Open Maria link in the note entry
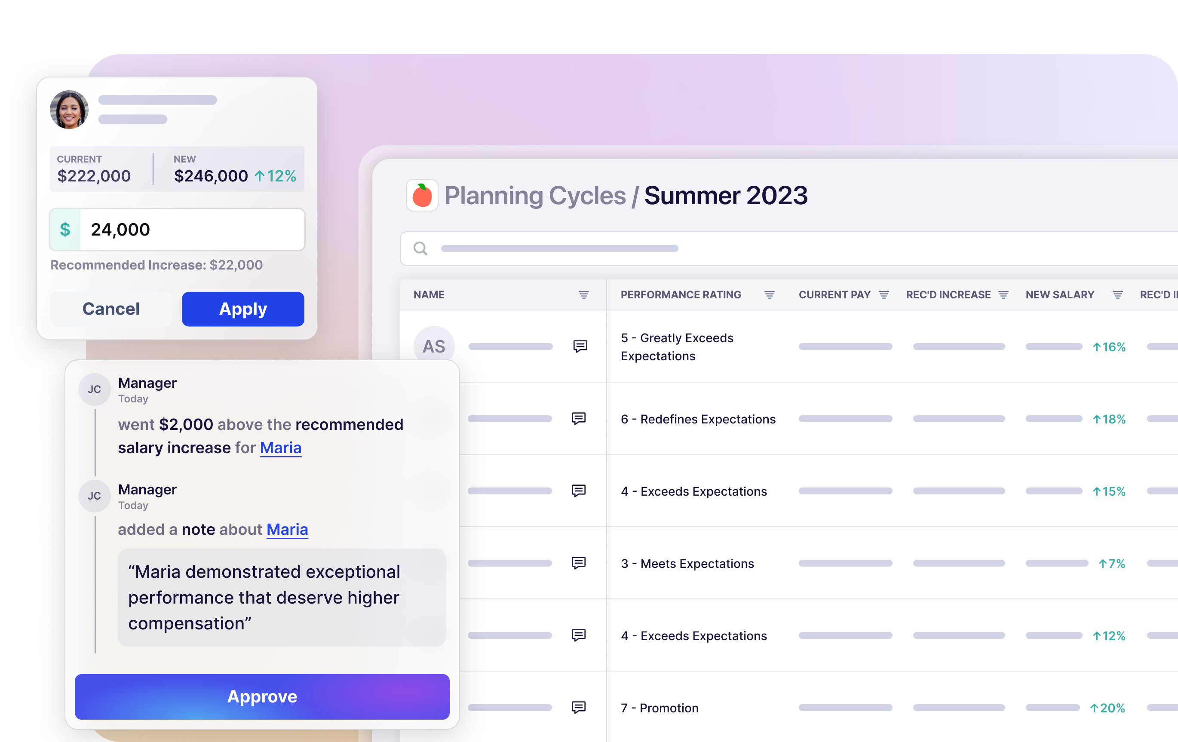Image resolution: width=1178 pixels, height=742 pixels. click(x=287, y=530)
